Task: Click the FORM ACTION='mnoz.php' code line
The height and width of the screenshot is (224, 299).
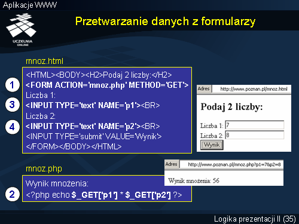Action: [x=107, y=85]
